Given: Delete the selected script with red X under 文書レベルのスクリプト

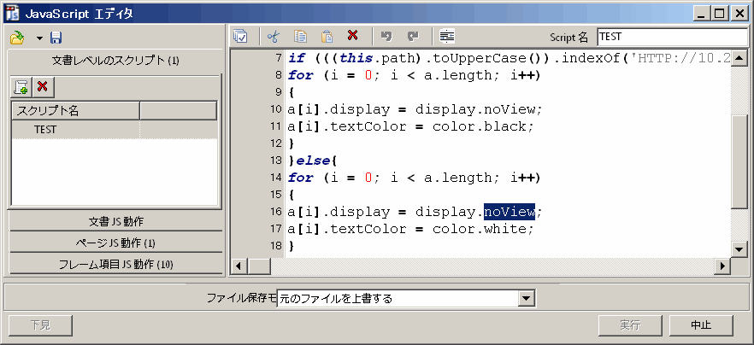Looking at the screenshot, I should click(43, 87).
